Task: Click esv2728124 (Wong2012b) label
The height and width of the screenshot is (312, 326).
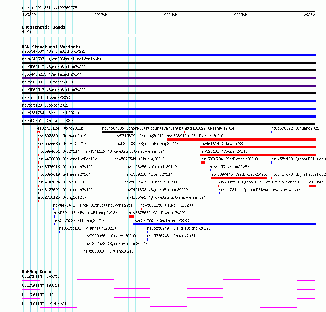Action: (x=61, y=128)
